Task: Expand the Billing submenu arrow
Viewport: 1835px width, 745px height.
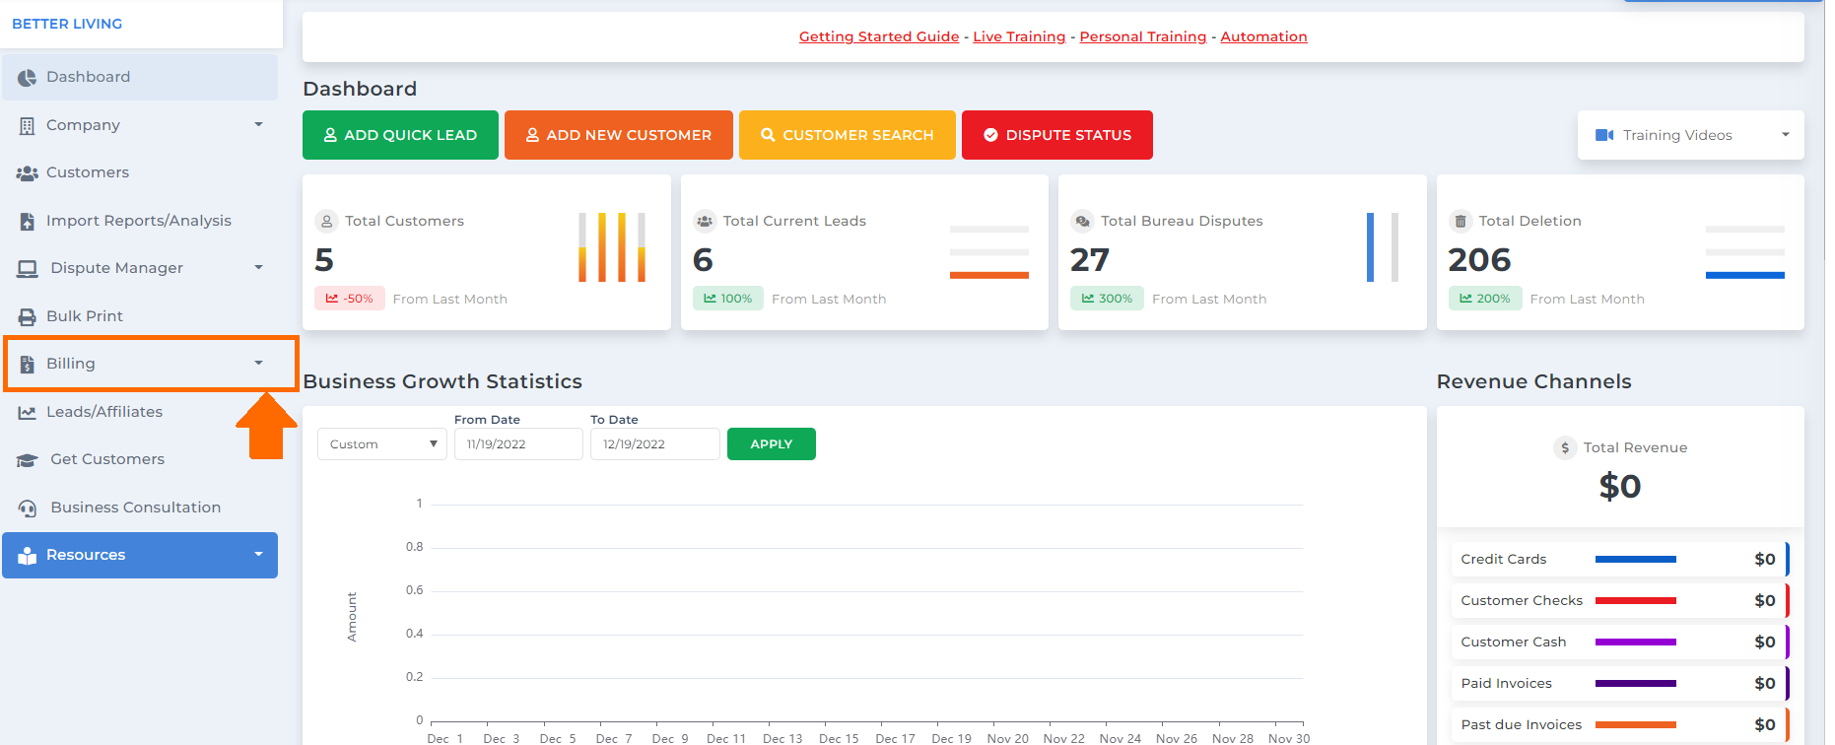Action: click(x=258, y=363)
